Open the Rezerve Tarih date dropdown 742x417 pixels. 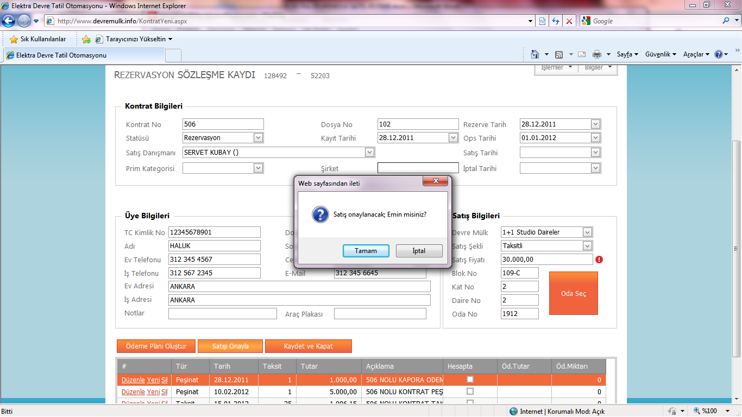pos(596,124)
